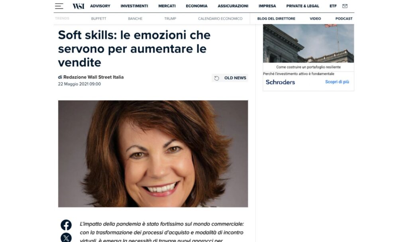Open the Investimenti section
This screenshot has width=408, height=242.
pos(134,6)
